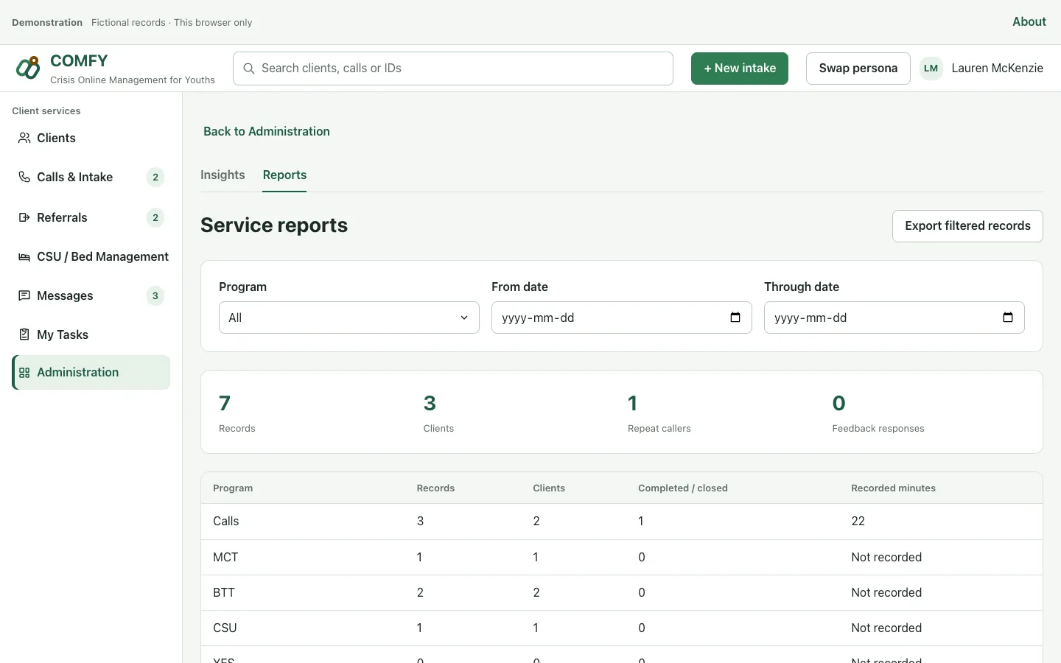Image resolution: width=1061 pixels, height=663 pixels.
Task: Open the Through date calendar picker icon
Action: click(1008, 318)
